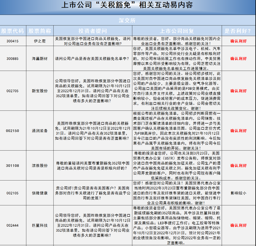Select the 伊之密 stock name cell
The height and width of the screenshot is (246, 256).
point(39,41)
